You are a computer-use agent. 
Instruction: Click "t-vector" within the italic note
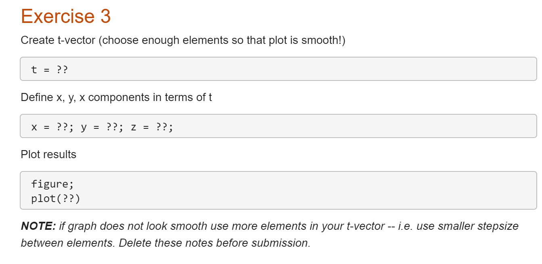pyautogui.click(x=365, y=226)
